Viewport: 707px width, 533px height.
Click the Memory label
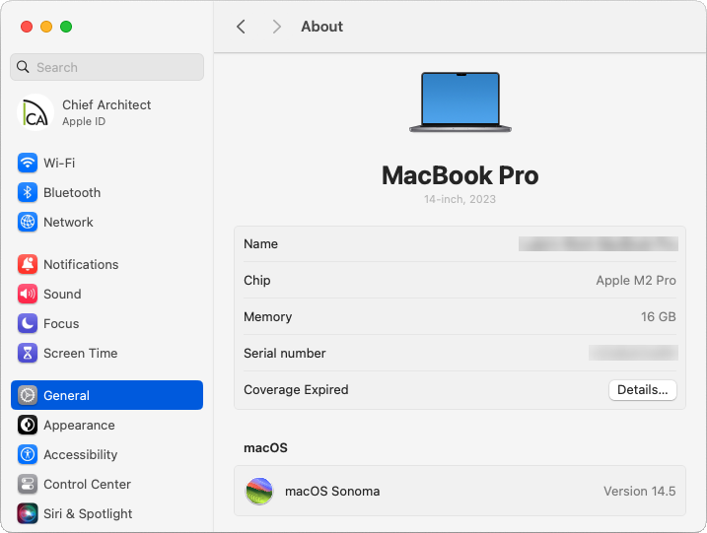(268, 316)
